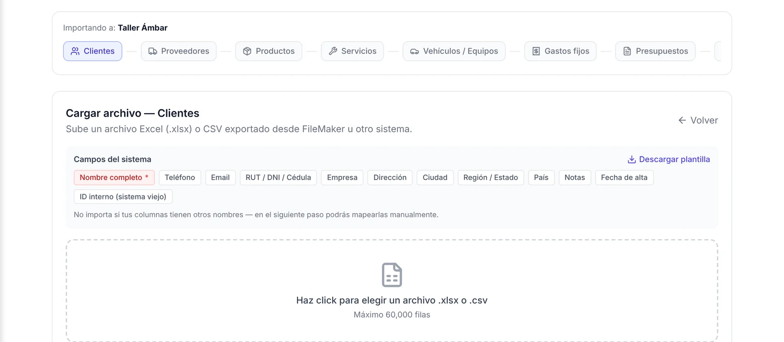The height and width of the screenshot is (342, 784).
Task: Download the template via Descargar plantilla
Action: (668, 159)
